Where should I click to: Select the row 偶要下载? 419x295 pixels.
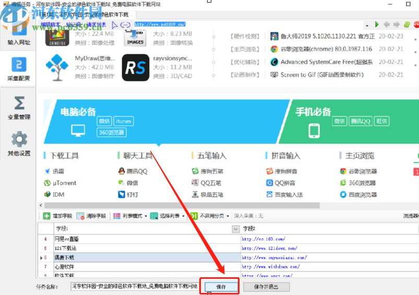[147, 257]
